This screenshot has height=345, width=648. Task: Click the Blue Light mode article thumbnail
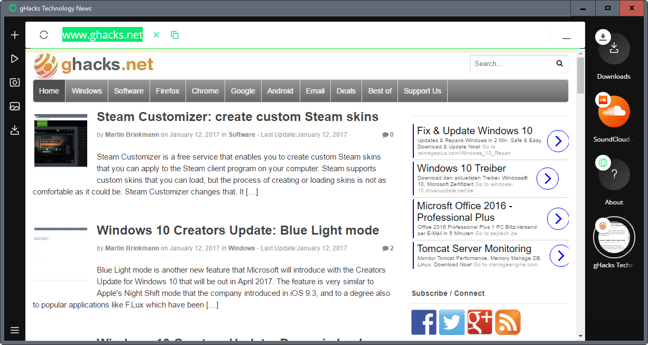tap(61, 254)
